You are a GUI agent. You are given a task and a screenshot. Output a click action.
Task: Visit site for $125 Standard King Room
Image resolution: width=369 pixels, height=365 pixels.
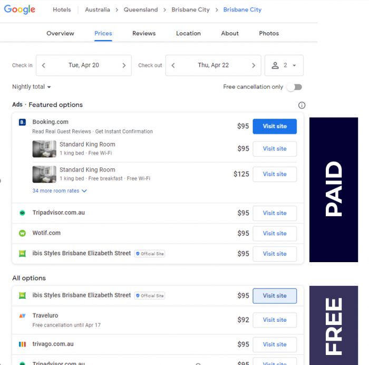point(275,174)
